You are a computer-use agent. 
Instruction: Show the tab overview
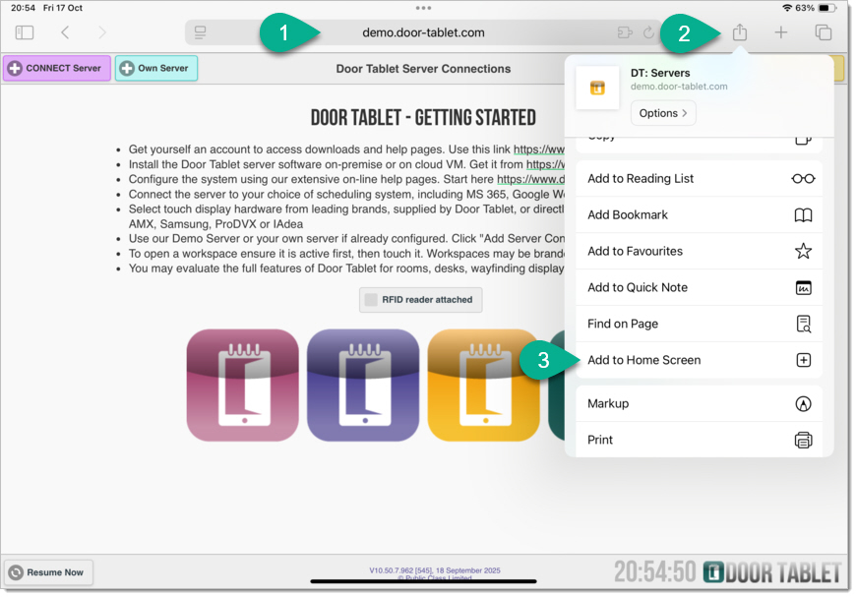(824, 32)
